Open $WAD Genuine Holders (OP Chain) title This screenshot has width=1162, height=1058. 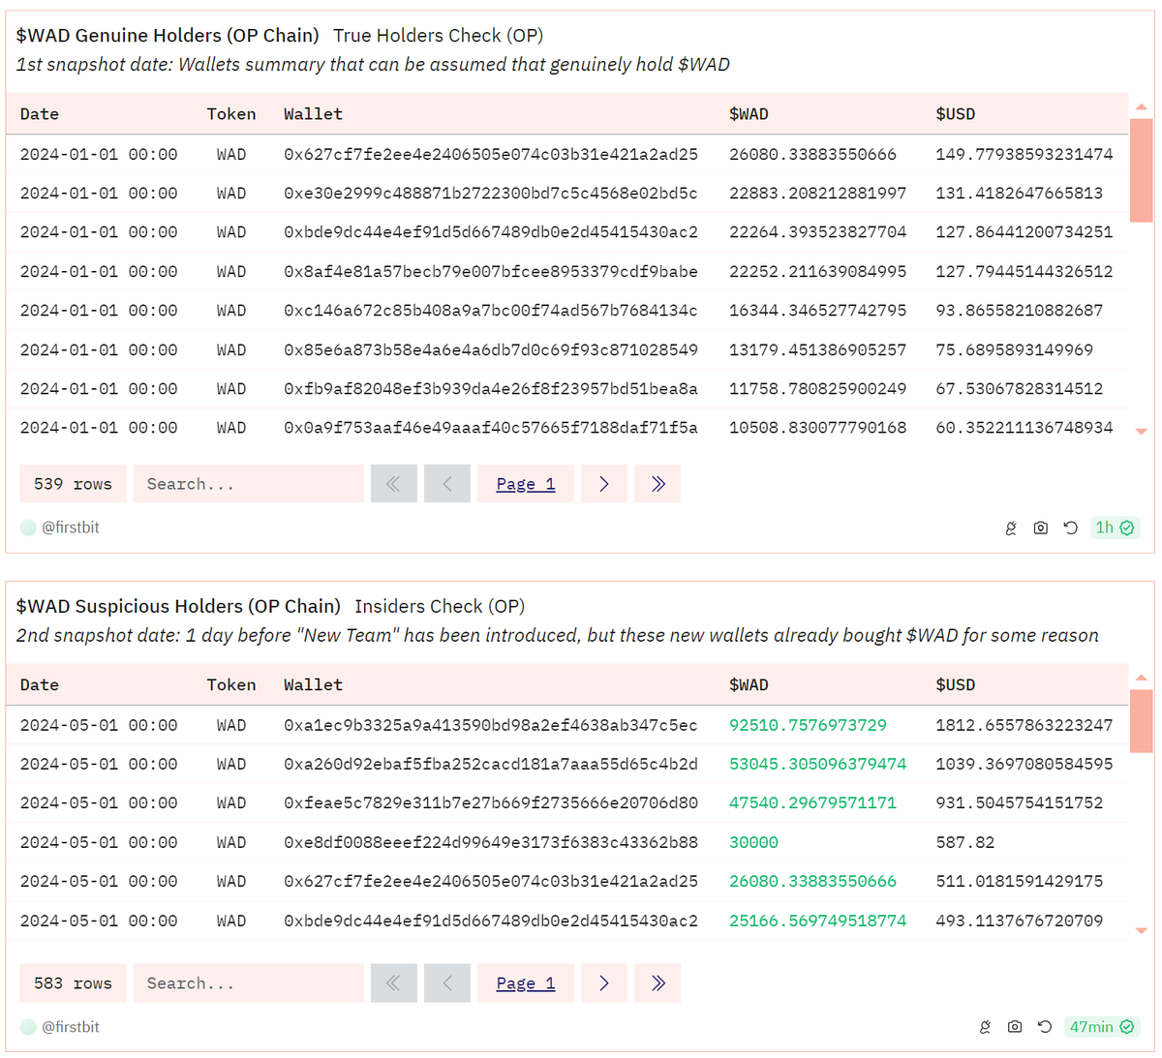pos(168,36)
